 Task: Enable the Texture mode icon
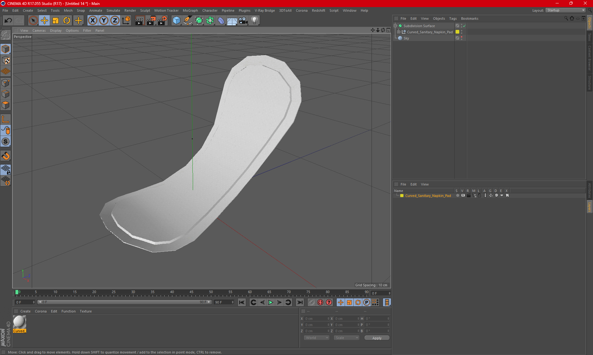point(6,60)
